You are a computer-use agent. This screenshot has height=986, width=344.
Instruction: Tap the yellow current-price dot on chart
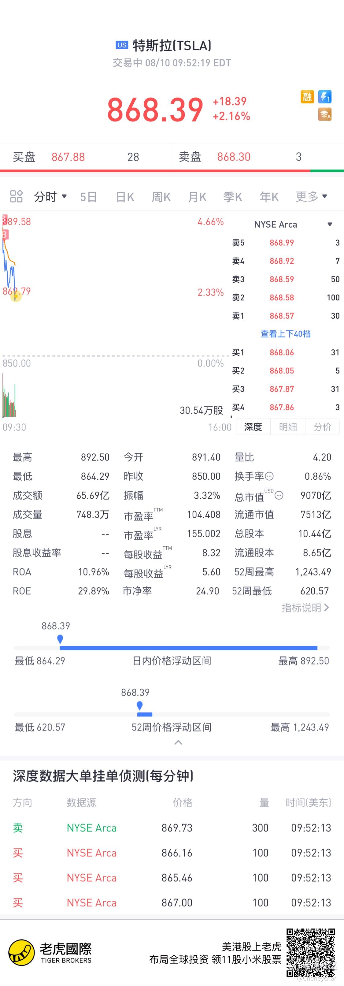(16, 296)
